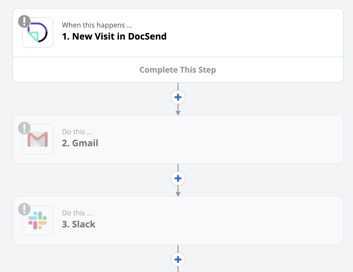Open the "1. New Visit in DocSend" title

pos(114,36)
